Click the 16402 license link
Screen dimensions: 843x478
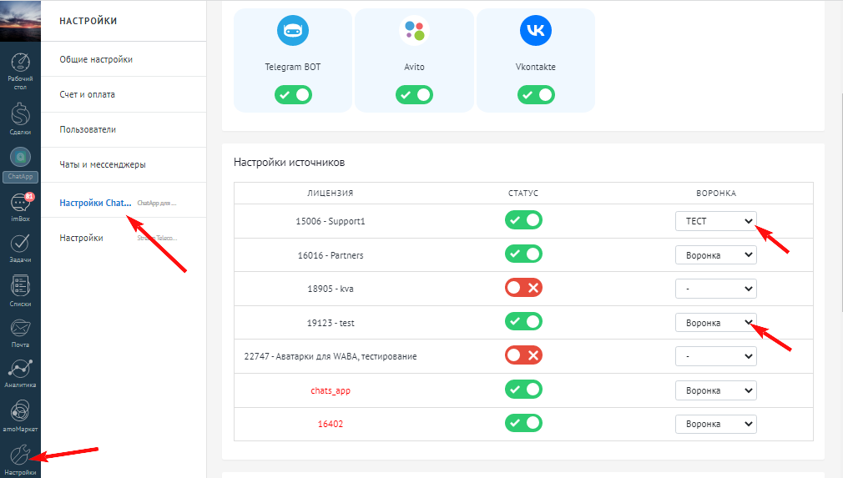(331, 424)
